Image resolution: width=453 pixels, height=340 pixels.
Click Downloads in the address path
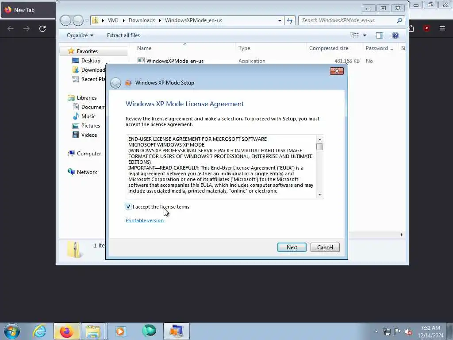click(x=142, y=20)
